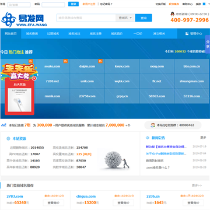Click the 更多>> link in bidding section
The width and height of the screenshot is (210, 210).
click(x=197, y=185)
